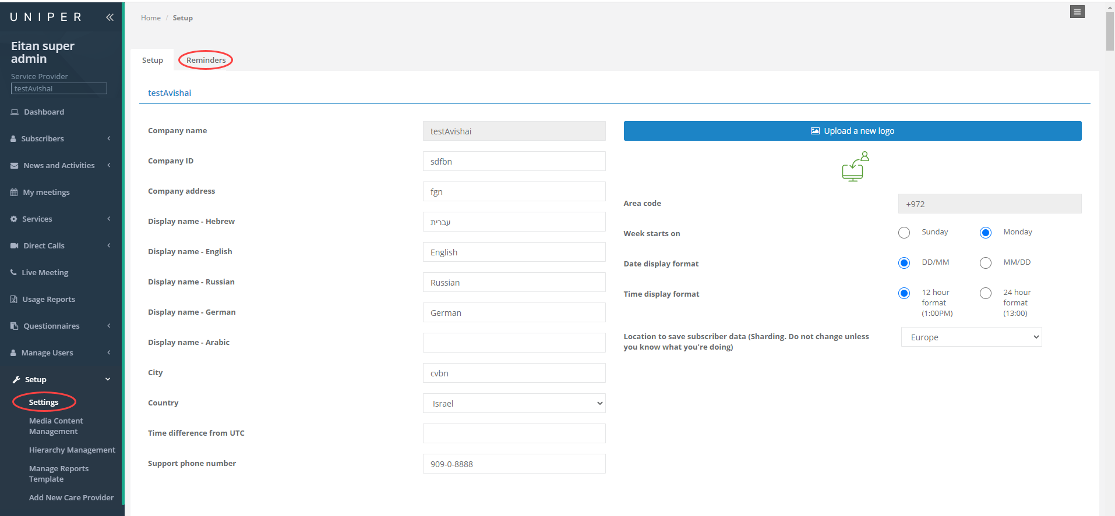Click the Usage Reports document icon
Screen dimensions: 1115x516
click(14, 300)
